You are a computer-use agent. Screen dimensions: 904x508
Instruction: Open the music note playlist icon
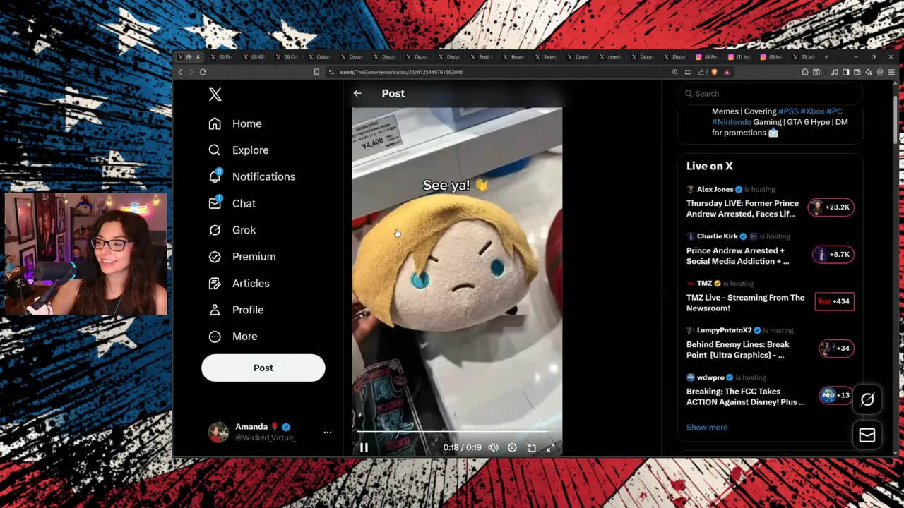pos(834,72)
